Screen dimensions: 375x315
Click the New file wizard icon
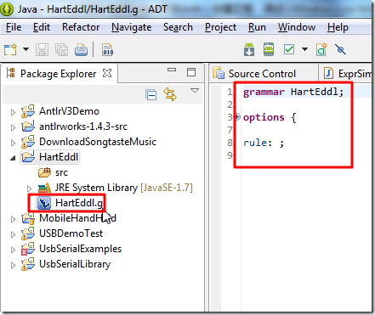pyautogui.click(x=10, y=49)
